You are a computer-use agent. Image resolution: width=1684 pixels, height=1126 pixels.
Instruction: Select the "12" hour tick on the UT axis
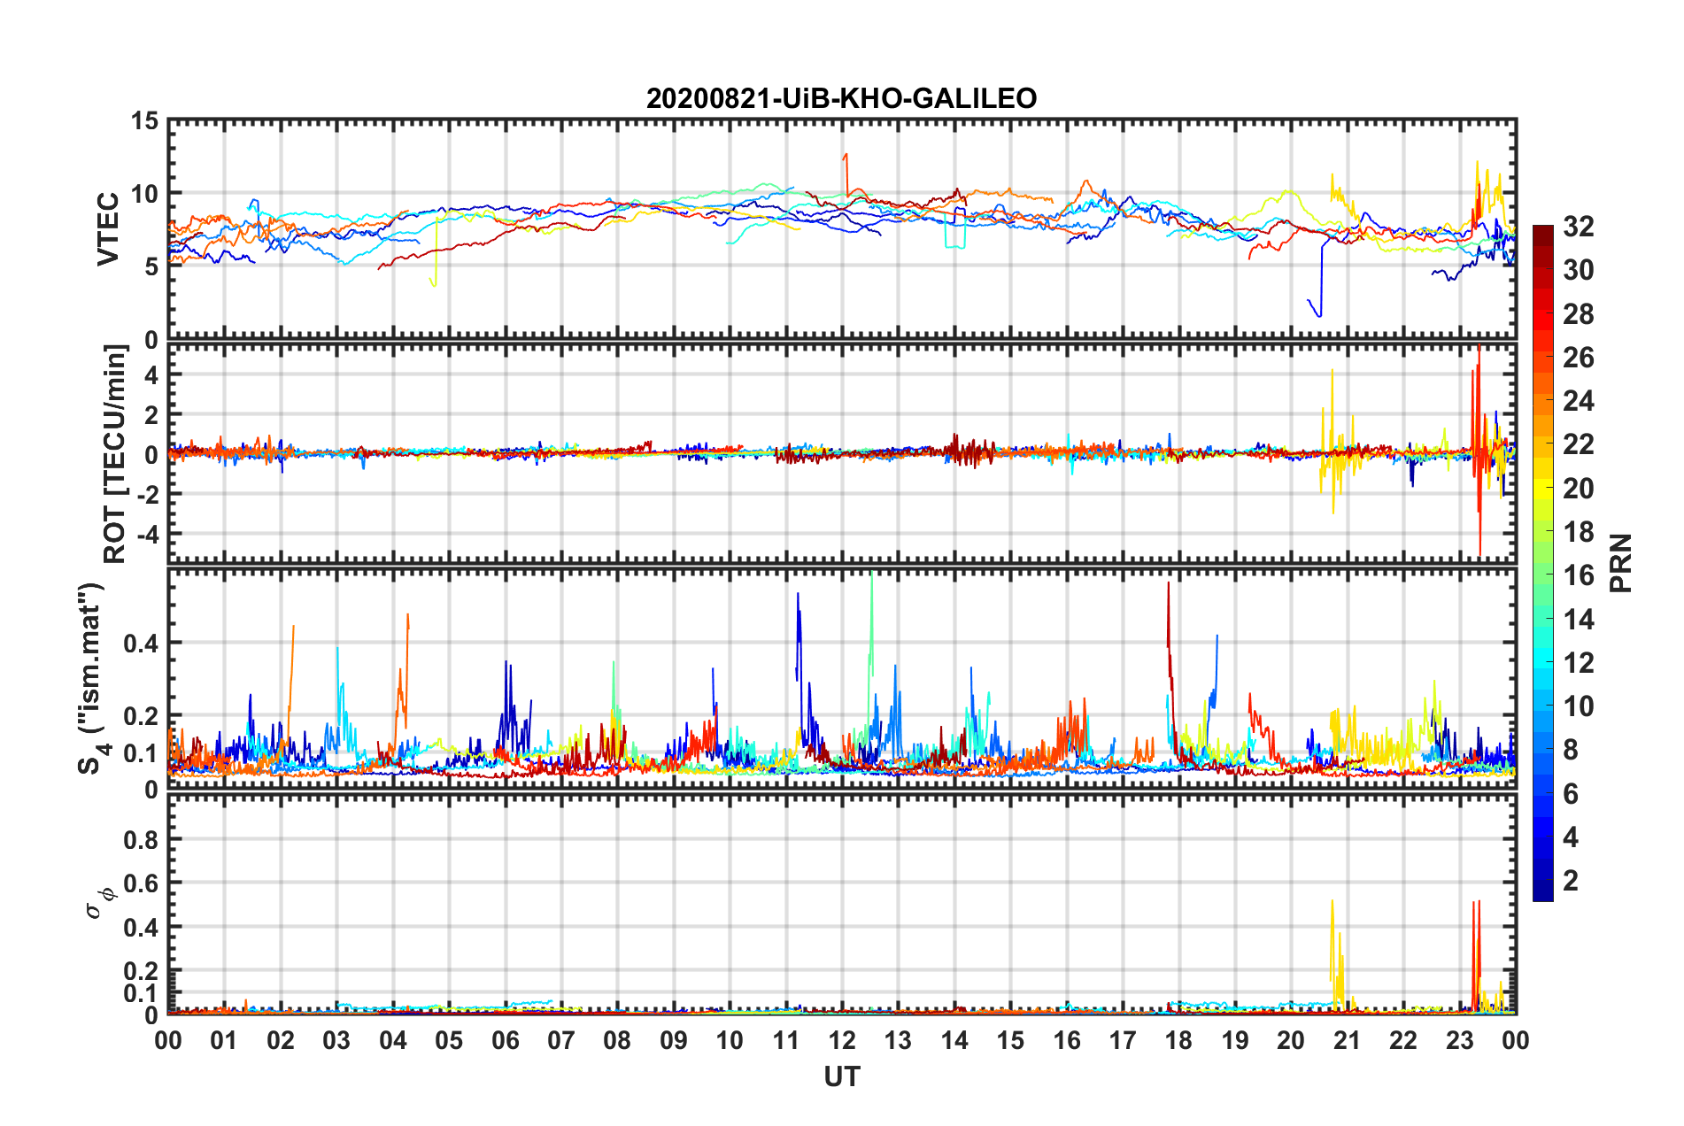click(842, 1040)
